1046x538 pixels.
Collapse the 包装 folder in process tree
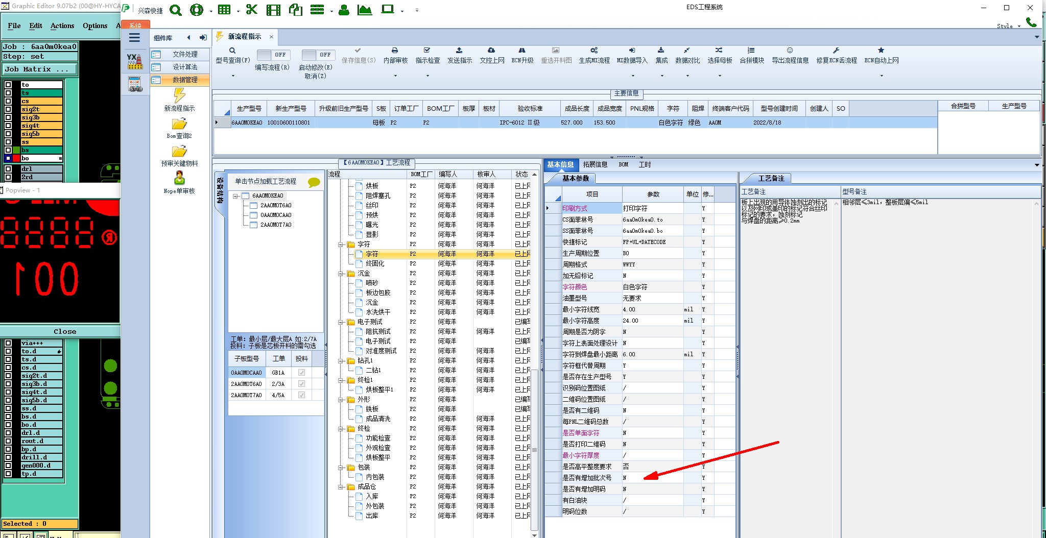coord(341,468)
